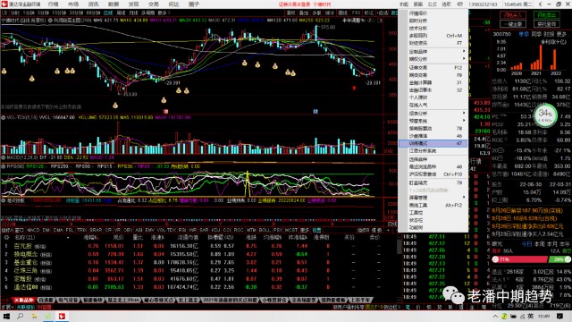Expand the 期权分析 submenu
Screen dimensions: 572x322
(433, 59)
